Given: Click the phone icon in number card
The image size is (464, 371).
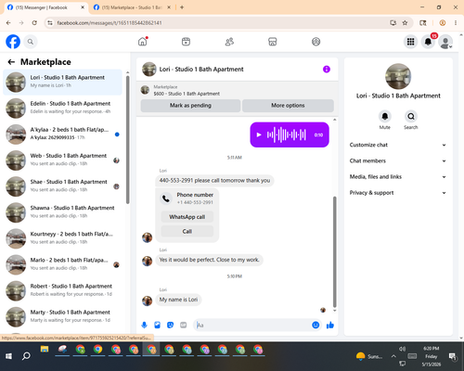Looking at the screenshot, I should [x=166, y=198].
